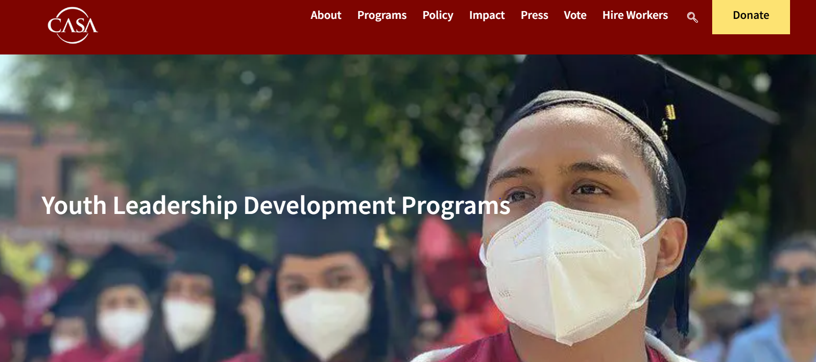Click the Vote link
816x362 pixels.
point(575,15)
